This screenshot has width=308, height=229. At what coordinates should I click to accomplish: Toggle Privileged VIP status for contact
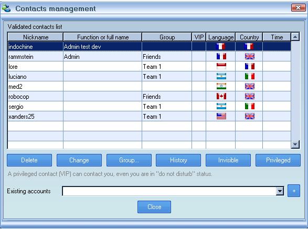tap(278, 160)
